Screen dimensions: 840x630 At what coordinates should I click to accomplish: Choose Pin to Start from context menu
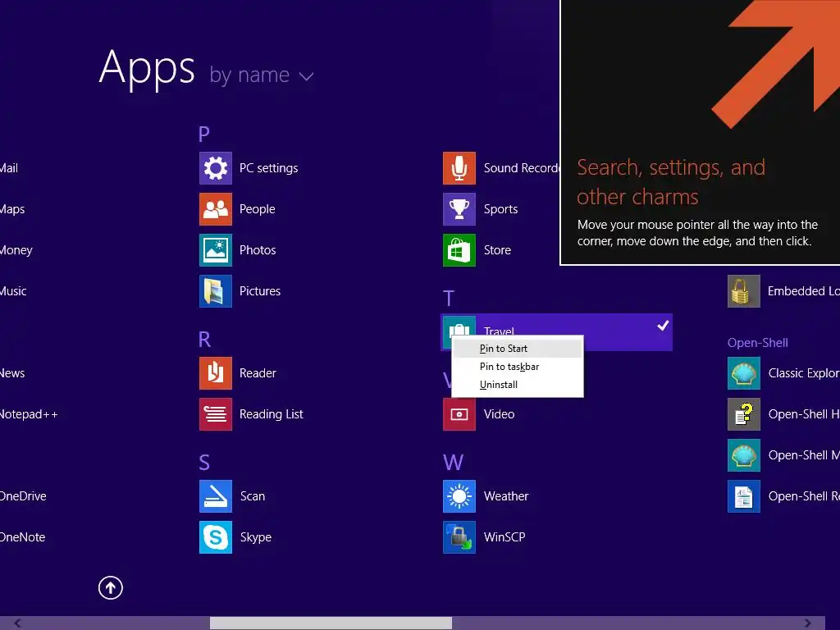pos(518,349)
